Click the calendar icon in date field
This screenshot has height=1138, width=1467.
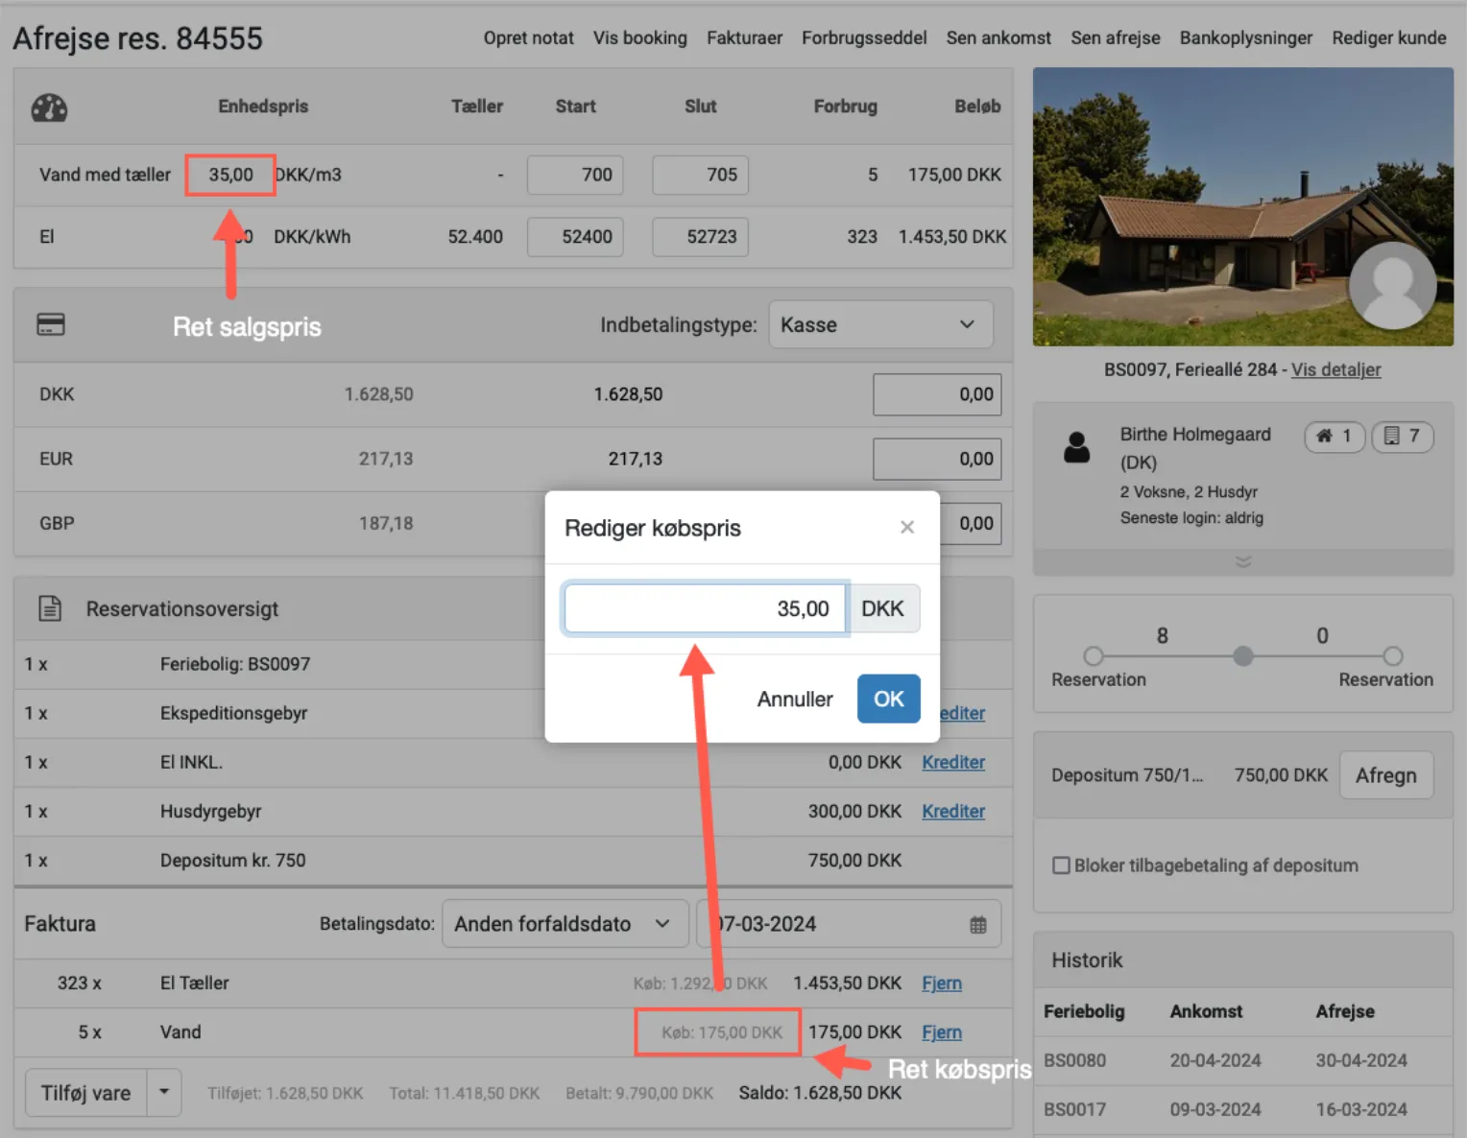[977, 925]
